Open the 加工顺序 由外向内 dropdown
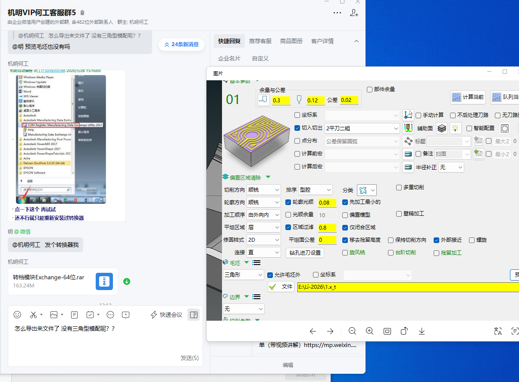519x382 pixels. (264, 215)
